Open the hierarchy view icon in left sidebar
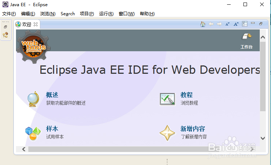 tap(5, 35)
